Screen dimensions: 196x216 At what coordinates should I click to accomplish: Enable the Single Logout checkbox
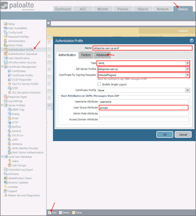point(99,84)
